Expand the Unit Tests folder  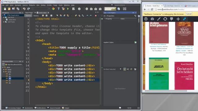4,22
